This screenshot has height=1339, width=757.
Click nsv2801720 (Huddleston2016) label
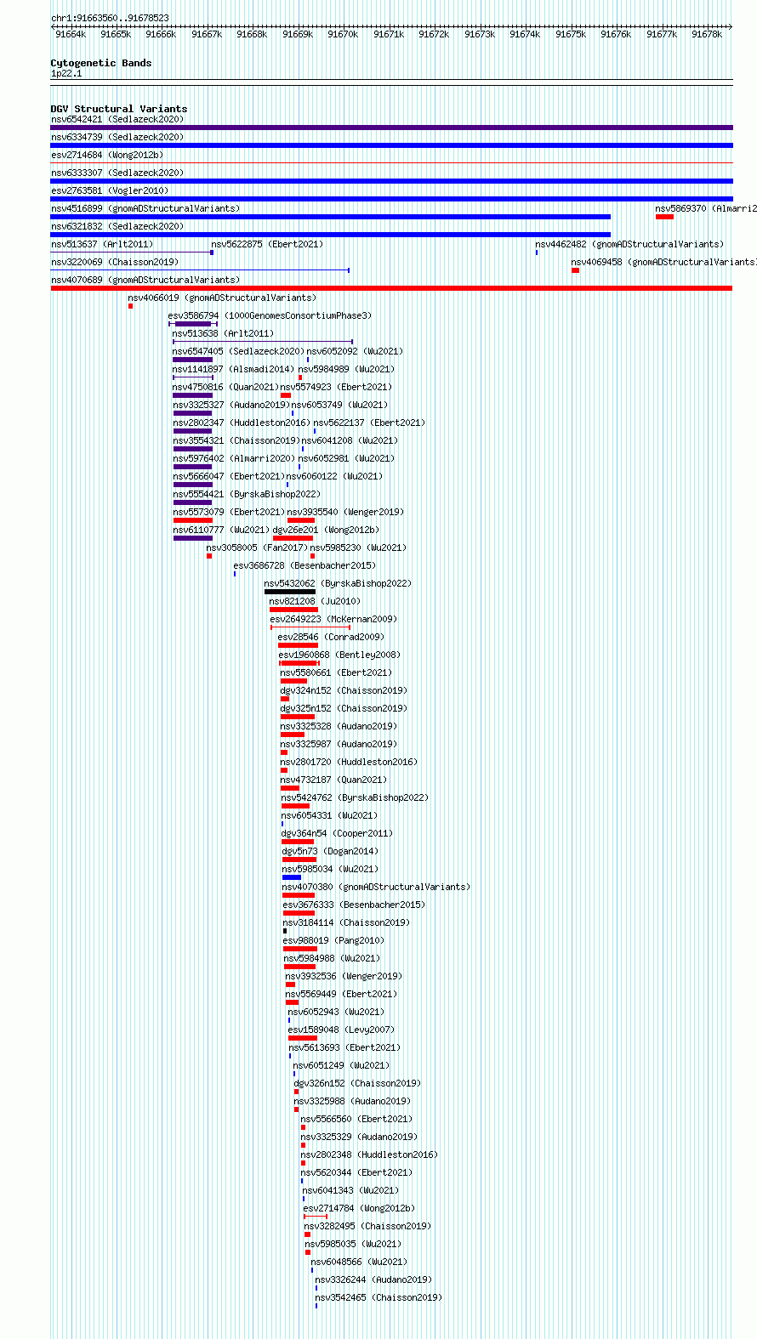click(x=349, y=762)
